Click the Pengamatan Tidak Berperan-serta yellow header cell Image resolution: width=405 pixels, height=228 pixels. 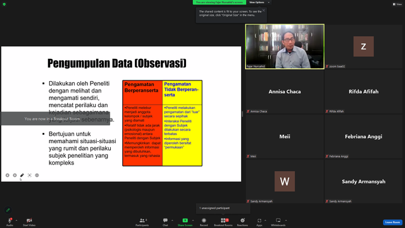(182, 92)
